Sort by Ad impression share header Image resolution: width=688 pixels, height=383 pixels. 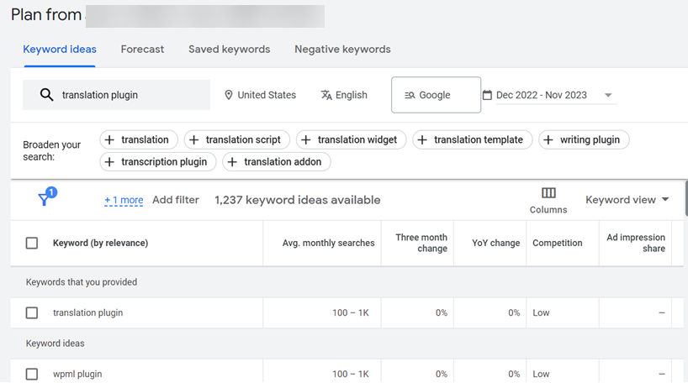(x=636, y=243)
